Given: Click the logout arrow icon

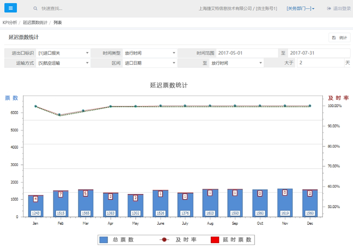Looking at the screenshot, I should pyautogui.click(x=329, y=9).
